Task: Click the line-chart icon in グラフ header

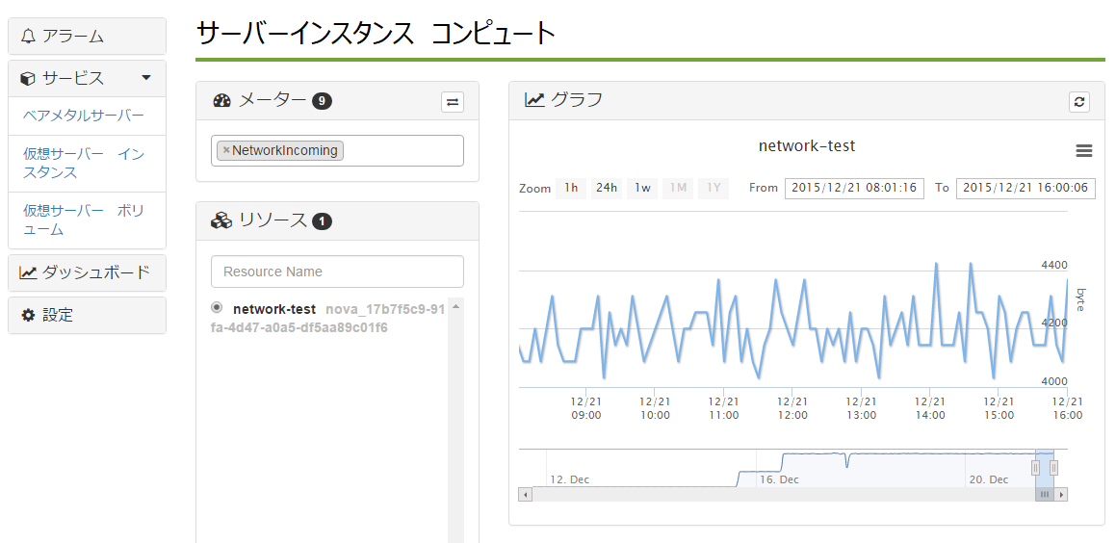Action: pyautogui.click(x=534, y=99)
